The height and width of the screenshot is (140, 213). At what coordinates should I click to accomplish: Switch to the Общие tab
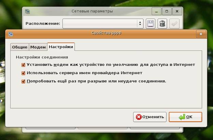[x=20, y=47]
